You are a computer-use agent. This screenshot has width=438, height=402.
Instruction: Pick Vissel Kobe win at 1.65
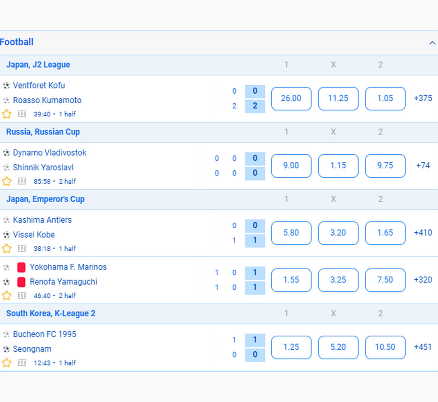[385, 233]
